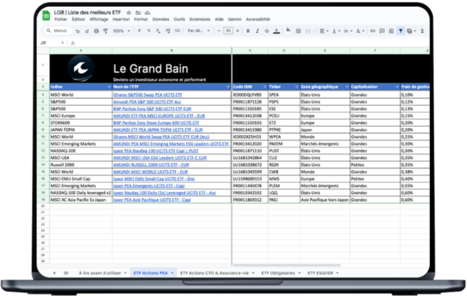Open the Google Sheets home icon
The image size is (467, 298).
(46, 16)
